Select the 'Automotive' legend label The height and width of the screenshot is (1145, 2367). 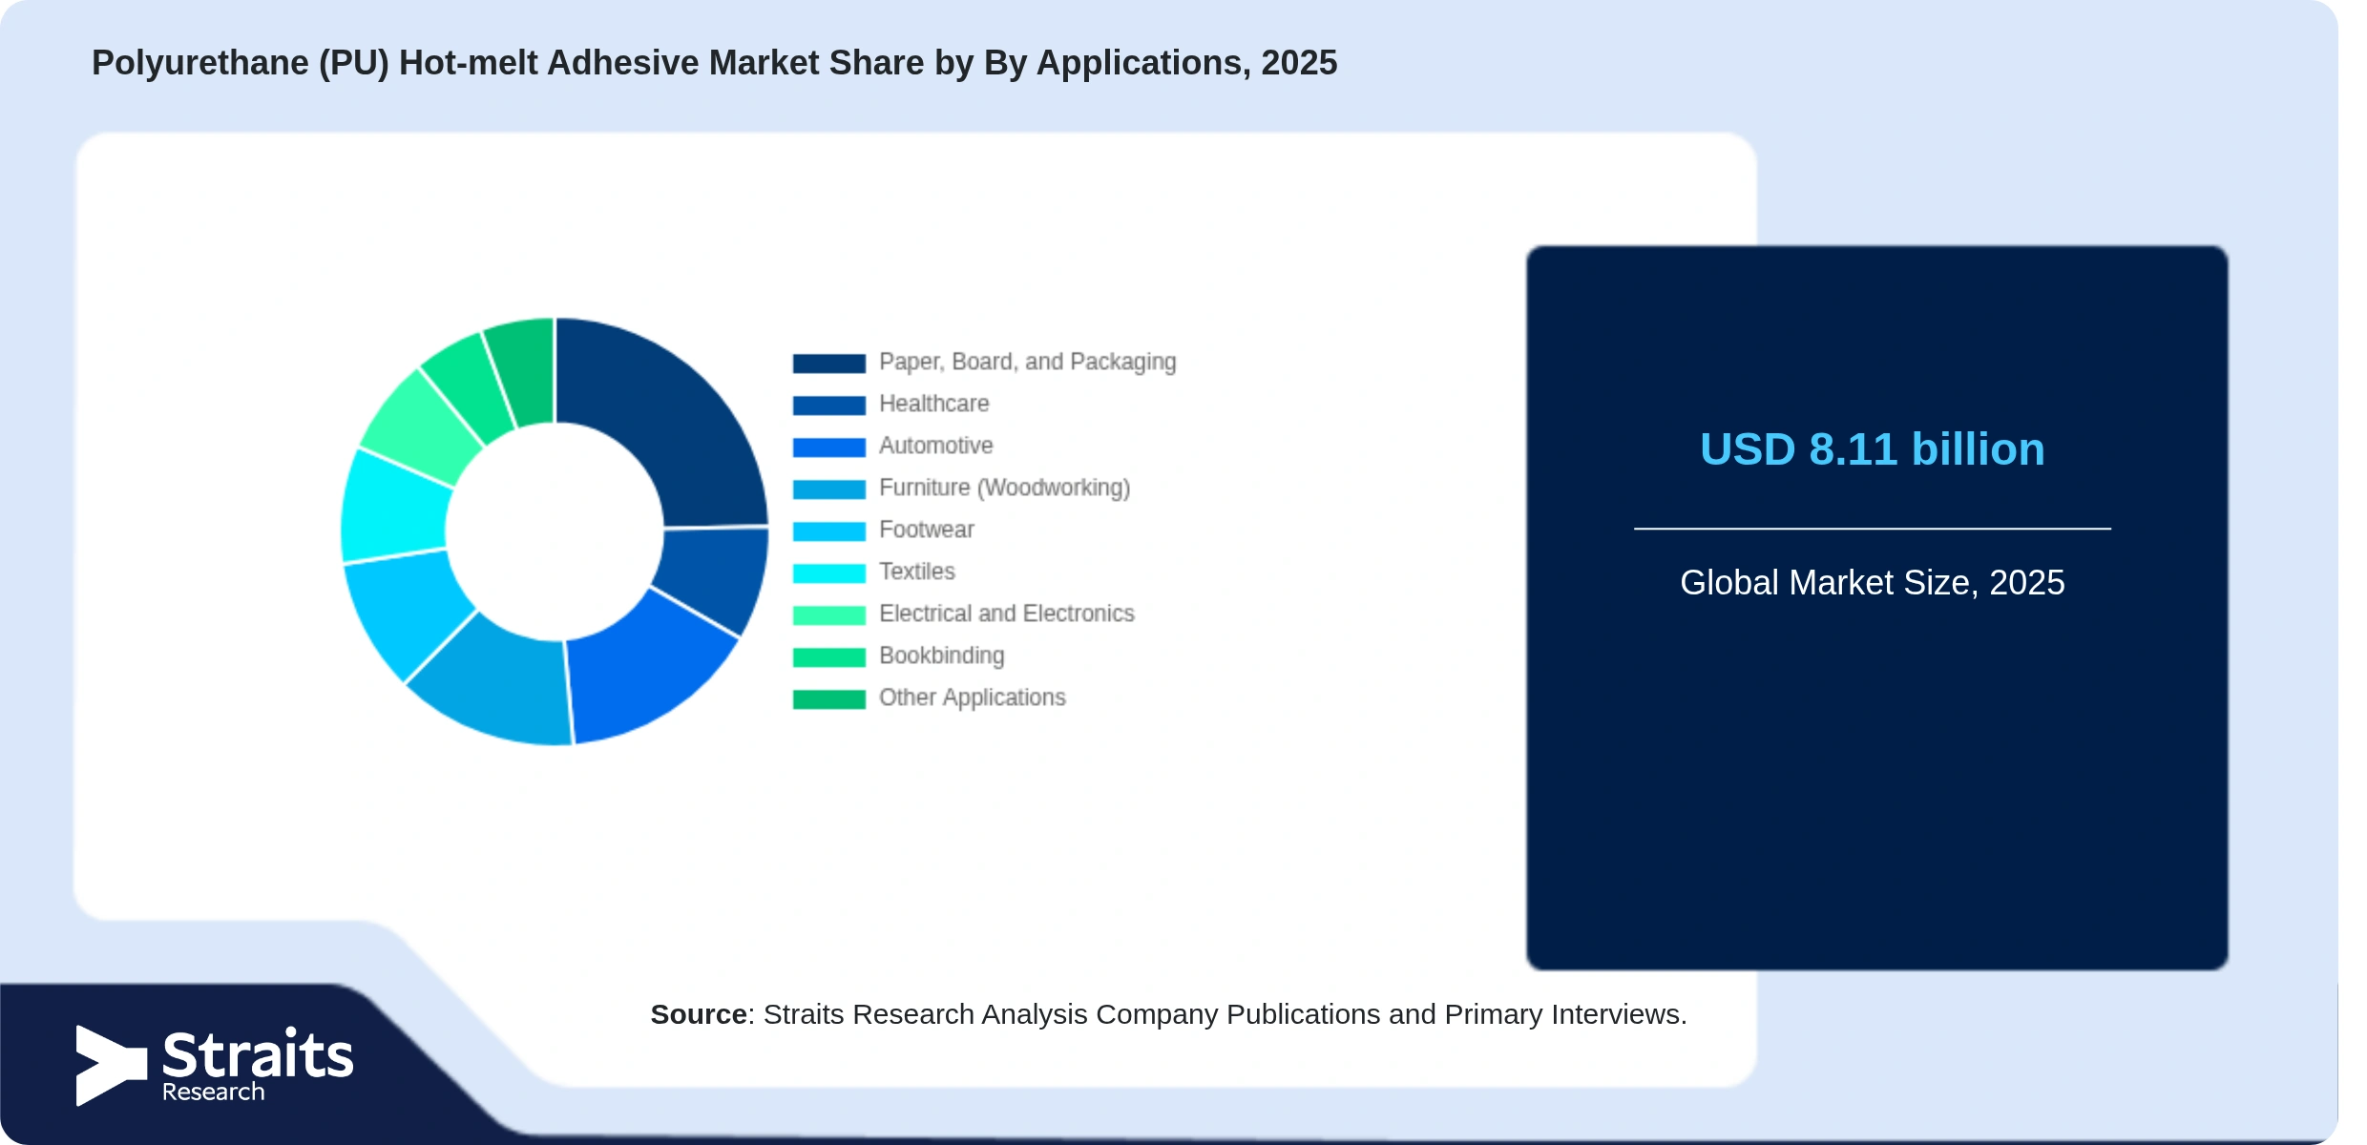(935, 446)
